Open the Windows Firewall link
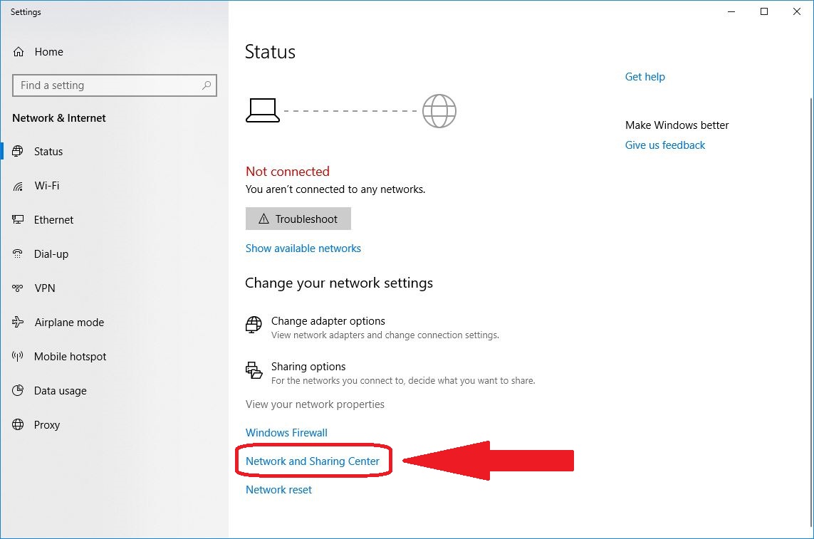The width and height of the screenshot is (814, 539). [286, 432]
